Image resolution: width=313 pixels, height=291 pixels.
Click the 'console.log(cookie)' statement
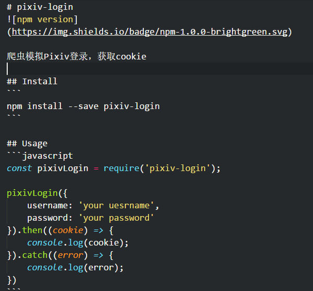coord(77,243)
